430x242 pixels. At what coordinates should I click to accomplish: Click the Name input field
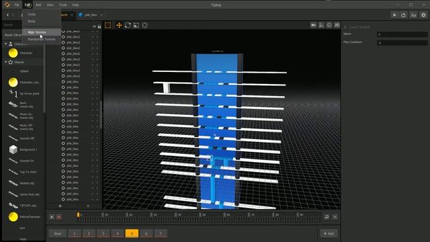[x=402, y=34]
